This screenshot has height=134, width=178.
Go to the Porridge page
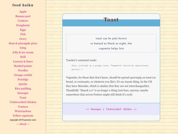pyautogui.click(x=23, y=79)
